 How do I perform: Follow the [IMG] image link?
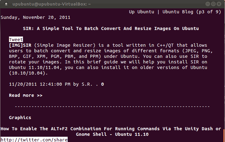click(16, 45)
